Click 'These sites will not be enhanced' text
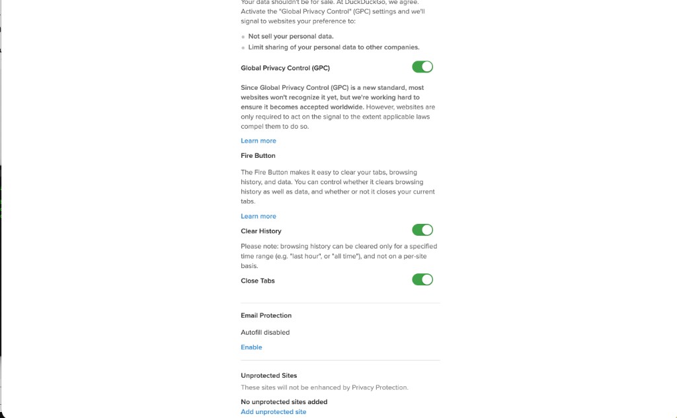Image resolution: width=677 pixels, height=418 pixels. coord(324,388)
